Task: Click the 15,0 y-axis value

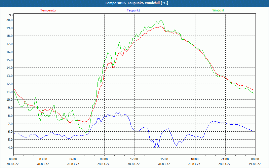Action: click(x=10, y=60)
